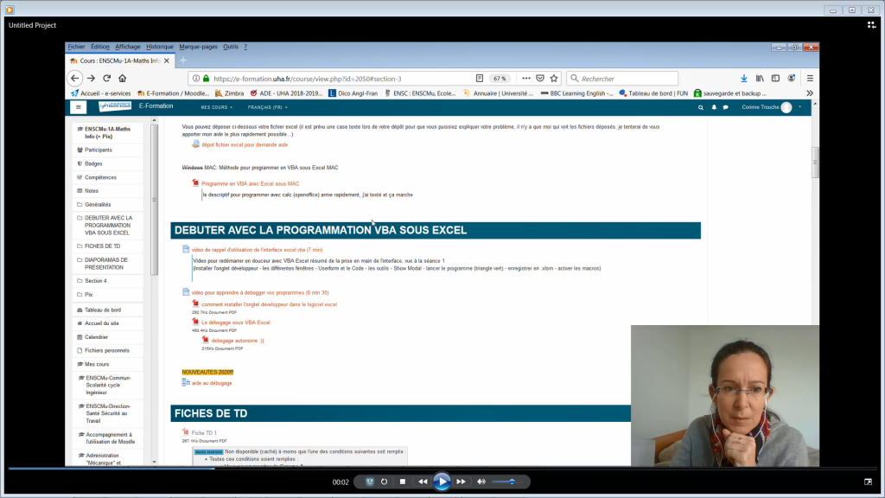Toggle shuffle in the media player
This screenshot has width=885, height=498.
pos(370,482)
